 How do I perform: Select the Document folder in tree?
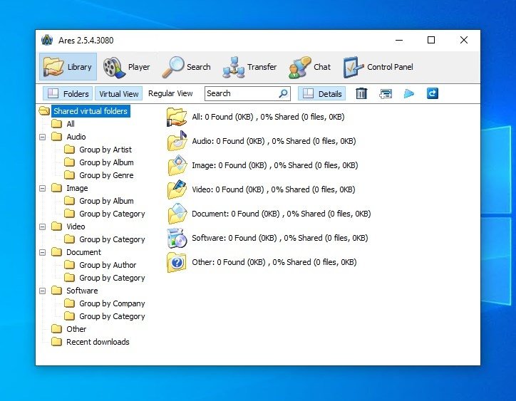pos(83,252)
